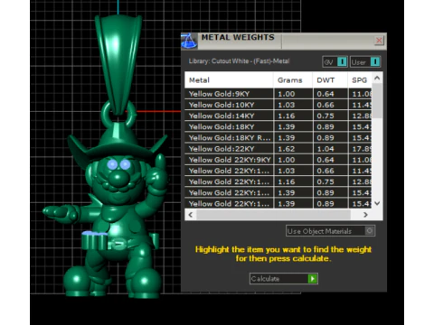This screenshot has width=434, height=325.
Task: Select the Yellow Gold:14KY row
Action: coord(278,116)
